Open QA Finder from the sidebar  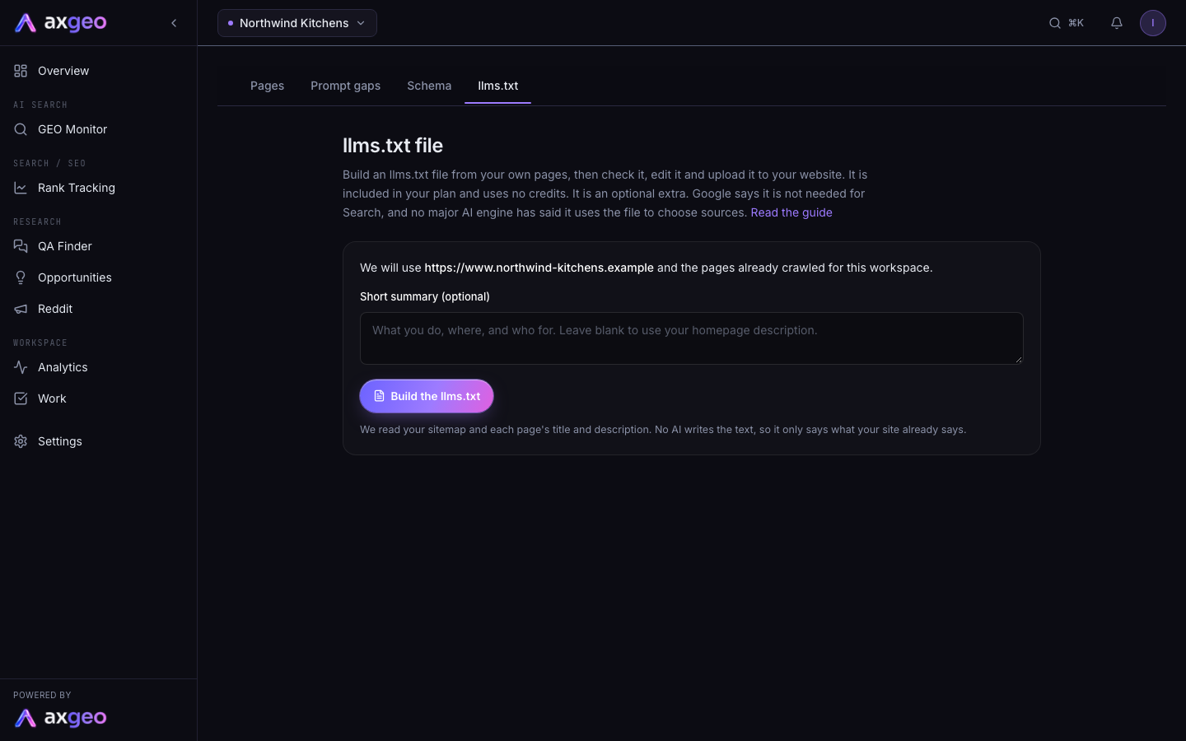point(99,246)
